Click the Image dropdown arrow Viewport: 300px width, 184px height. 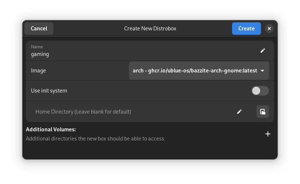pyautogui.click(x=262, y=71)
